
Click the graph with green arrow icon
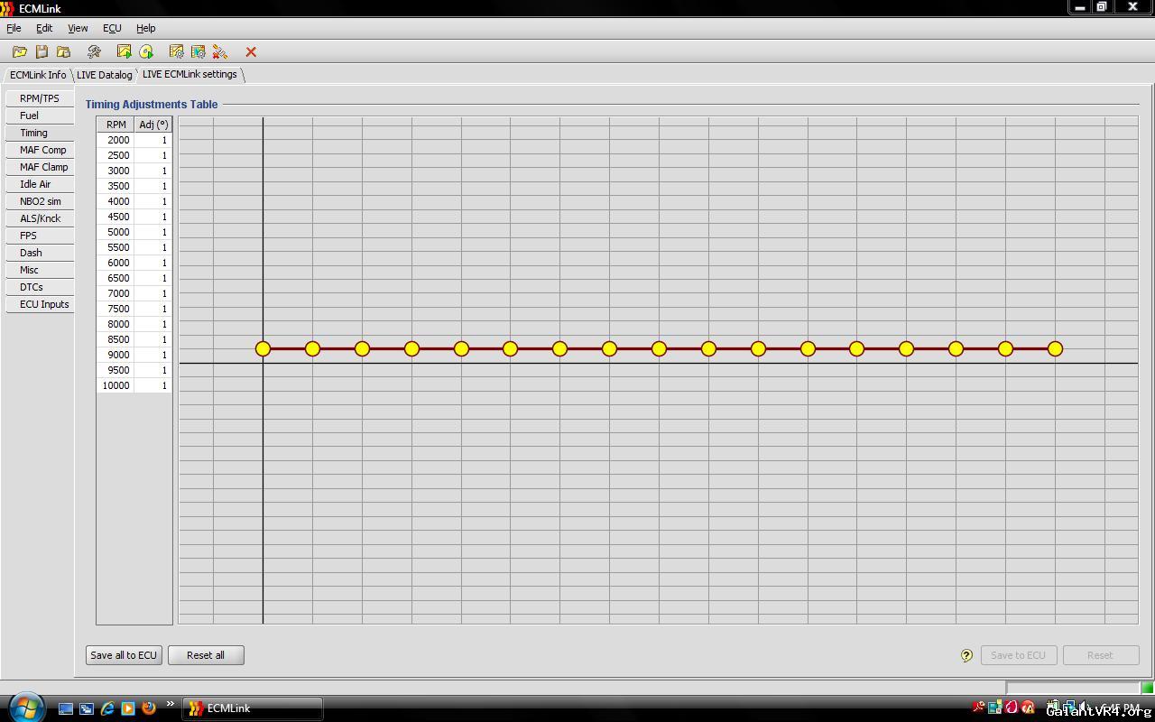click(x=125, y=52)
